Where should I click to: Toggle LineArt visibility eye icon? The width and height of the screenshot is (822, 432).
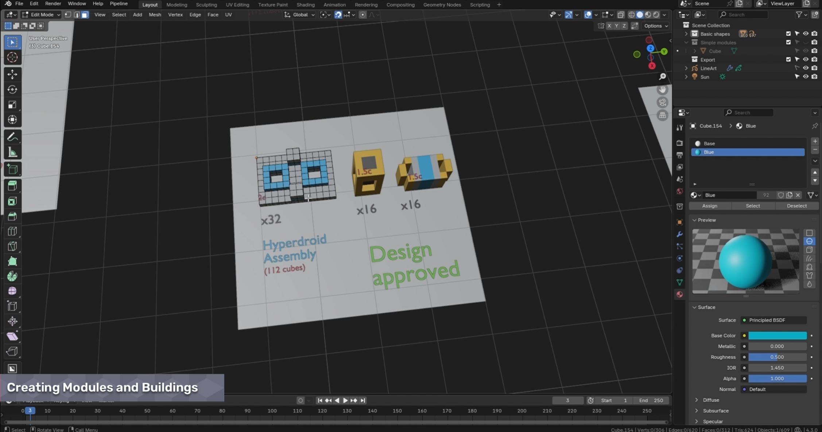[806, 68]
